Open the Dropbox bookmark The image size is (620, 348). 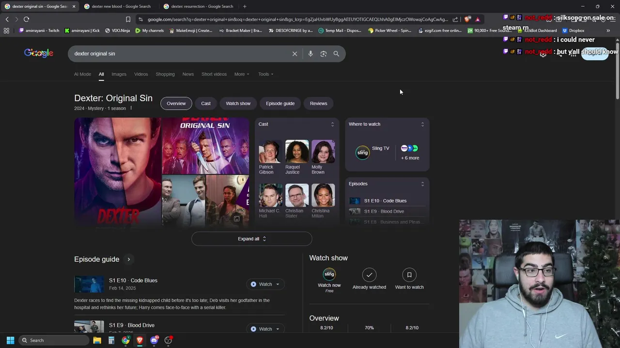coord(573,30)
